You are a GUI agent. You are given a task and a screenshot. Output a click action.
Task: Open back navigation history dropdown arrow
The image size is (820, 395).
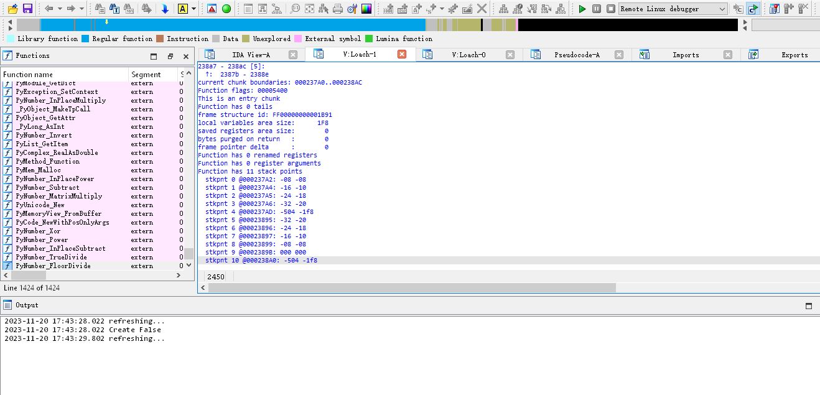pos(59,9)
